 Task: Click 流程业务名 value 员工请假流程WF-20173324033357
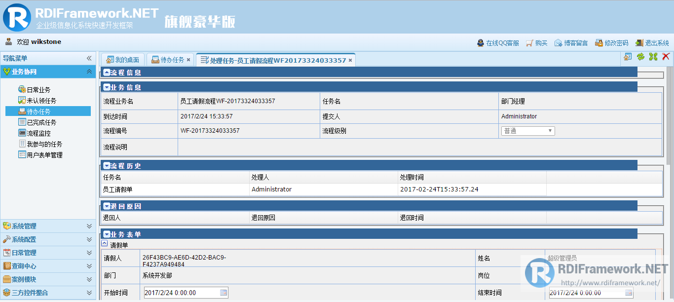pyautogui.click(x=227, y=101)
